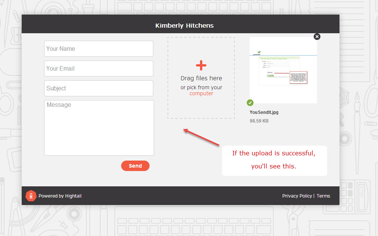The image size is (378, 236).
Task: Select the YouSendIt.jpg file name
Action: tap(264, 112)
